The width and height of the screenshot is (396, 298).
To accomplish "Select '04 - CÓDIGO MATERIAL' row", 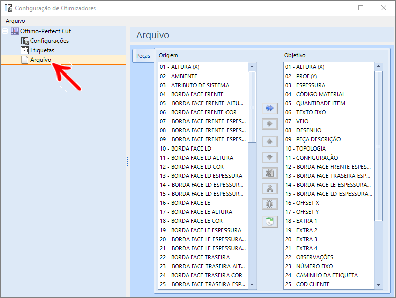I will [329, 94].
